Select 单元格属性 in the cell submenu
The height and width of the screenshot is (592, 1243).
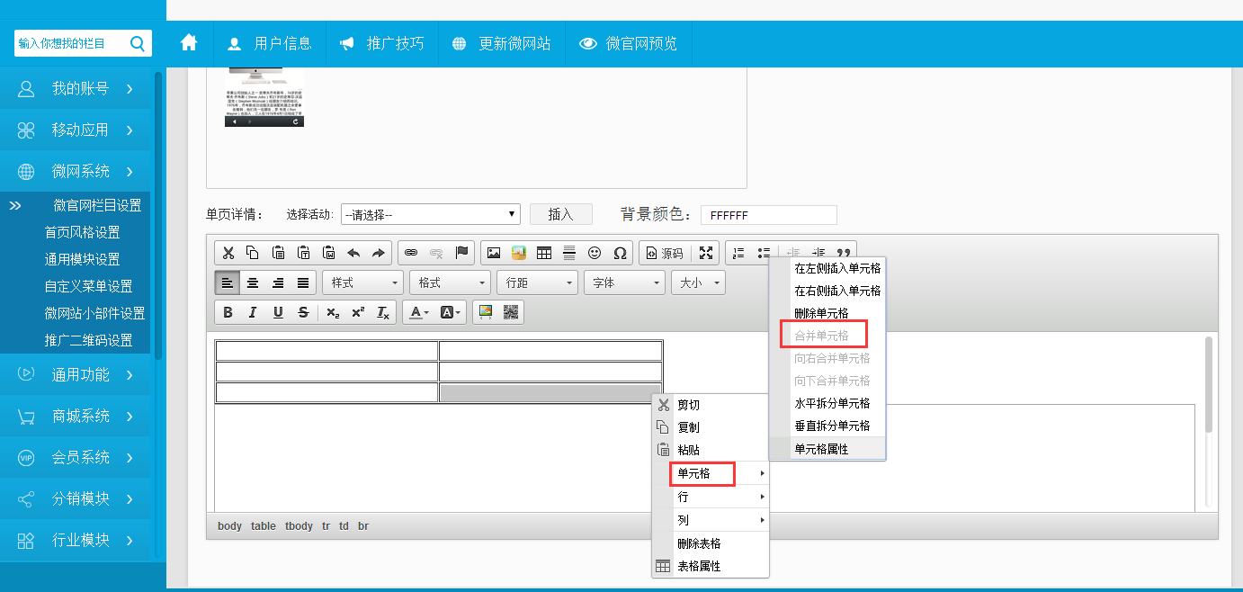tap(821, 449)
